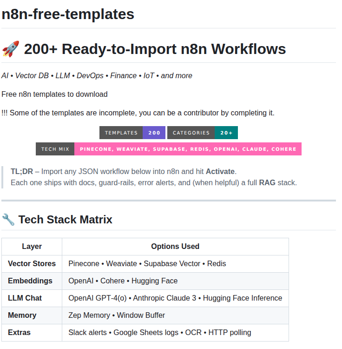Click the text Free n8n templates to download
The image size is (342, 349).
click(54, 94)
